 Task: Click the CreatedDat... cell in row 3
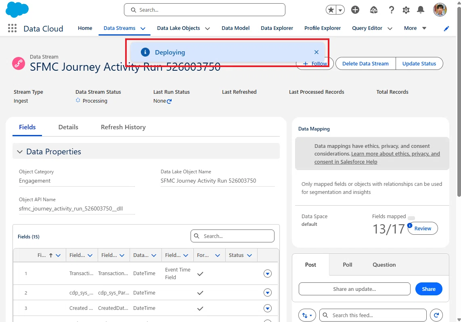113,308
